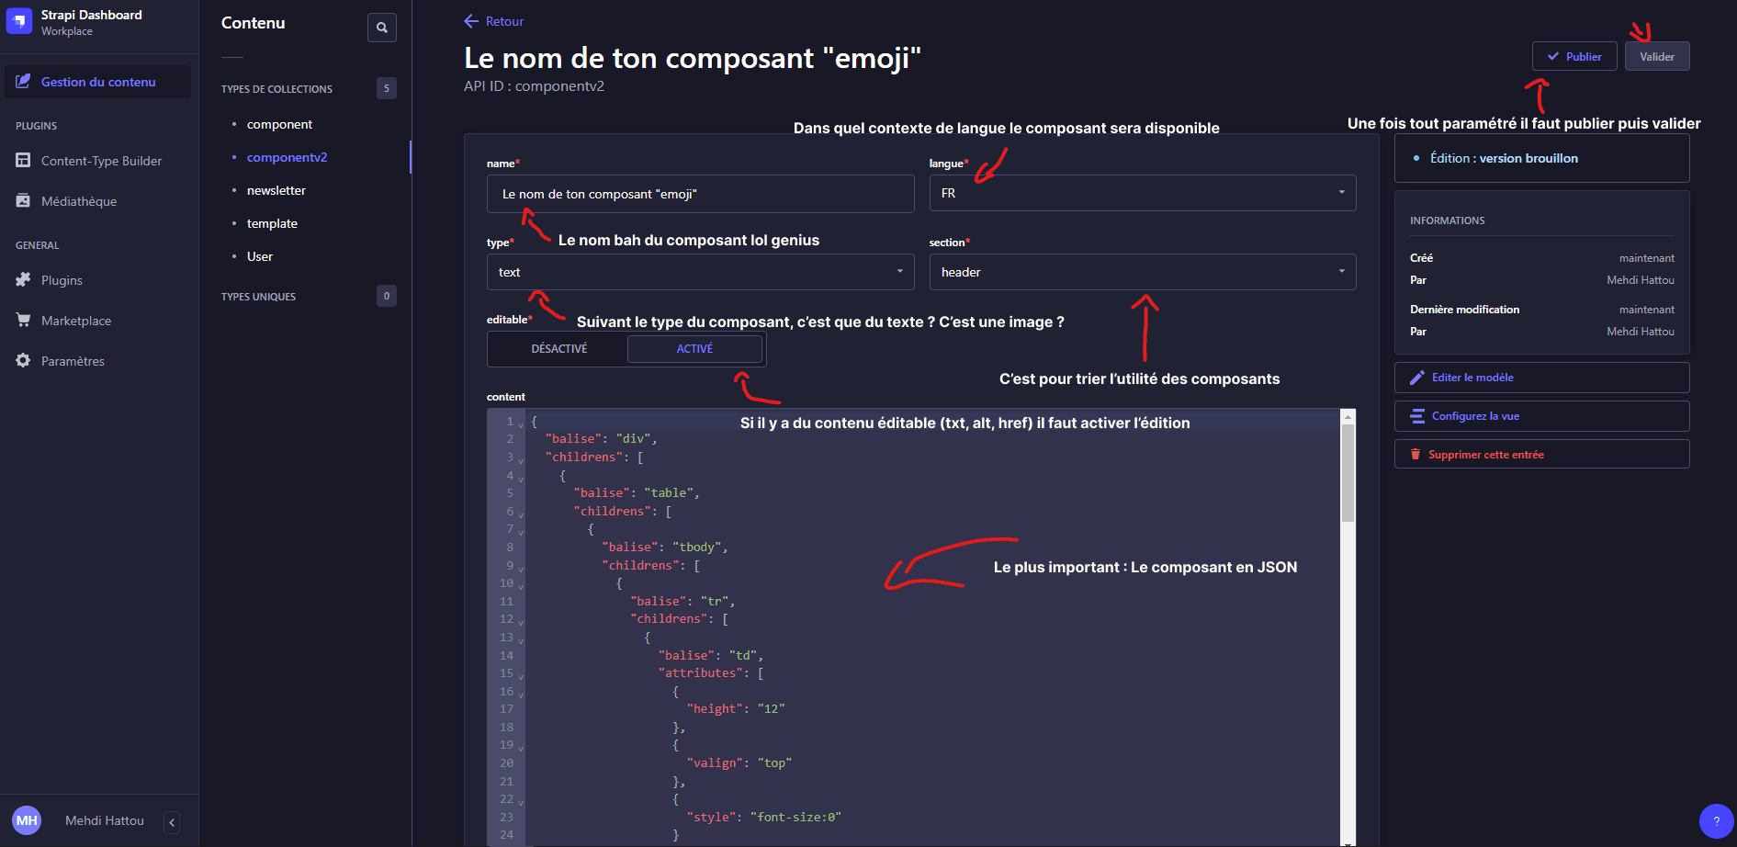The image size is (1737, 847).
Task: Select the template collection type
Action: coord(272,223)
